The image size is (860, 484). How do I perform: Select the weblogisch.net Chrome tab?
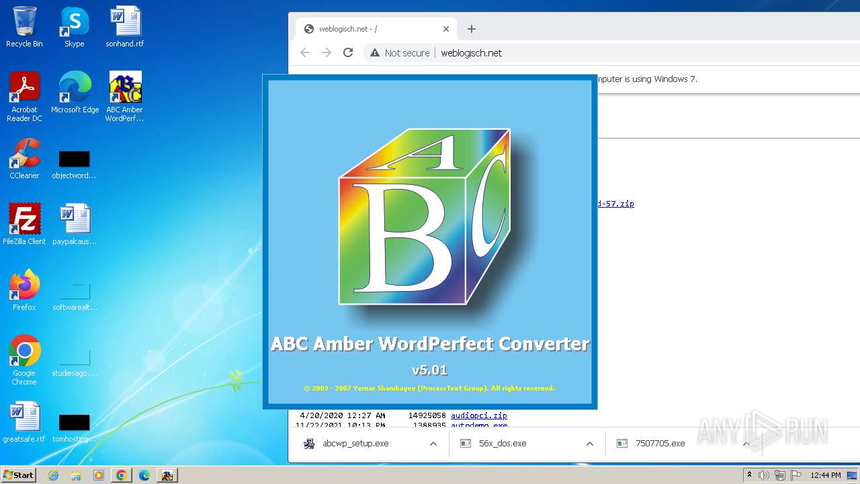point(376,29)
